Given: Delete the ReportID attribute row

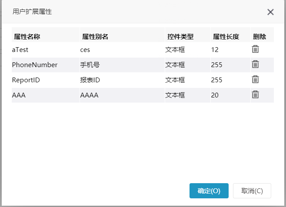Looking at the screenshot, I should (256, 80).
